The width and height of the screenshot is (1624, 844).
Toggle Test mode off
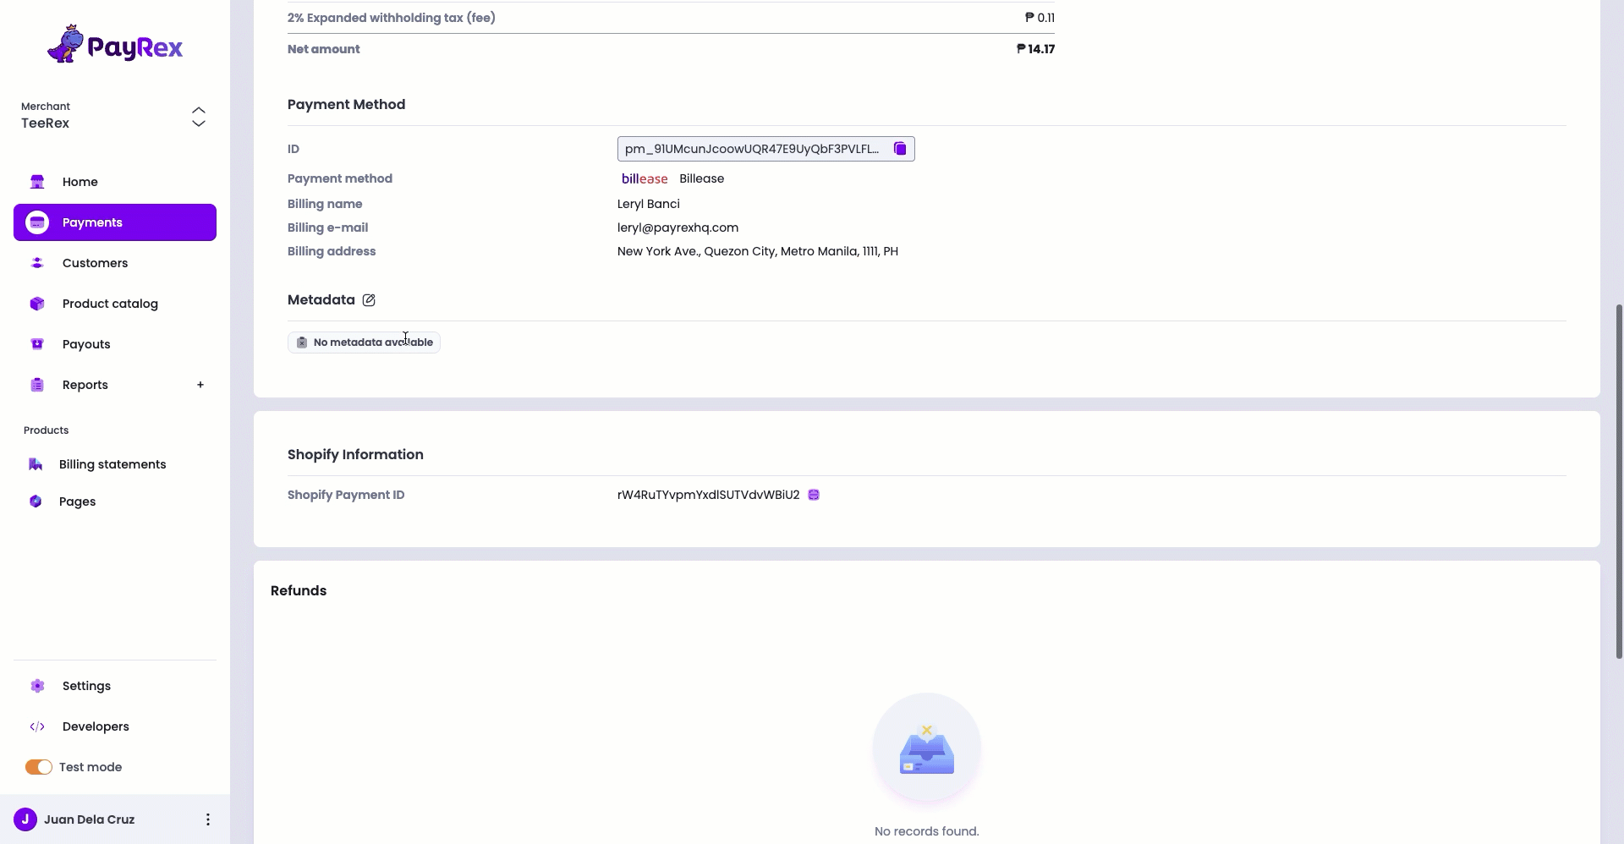tap(38, 767)
